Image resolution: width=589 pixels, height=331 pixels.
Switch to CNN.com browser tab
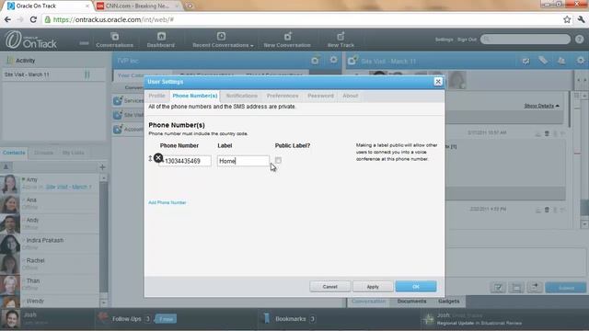(x=137, y=6)
